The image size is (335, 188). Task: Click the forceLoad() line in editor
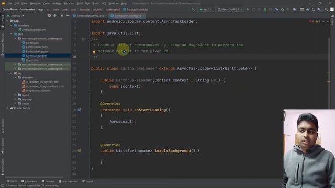(x=122, y=121)
